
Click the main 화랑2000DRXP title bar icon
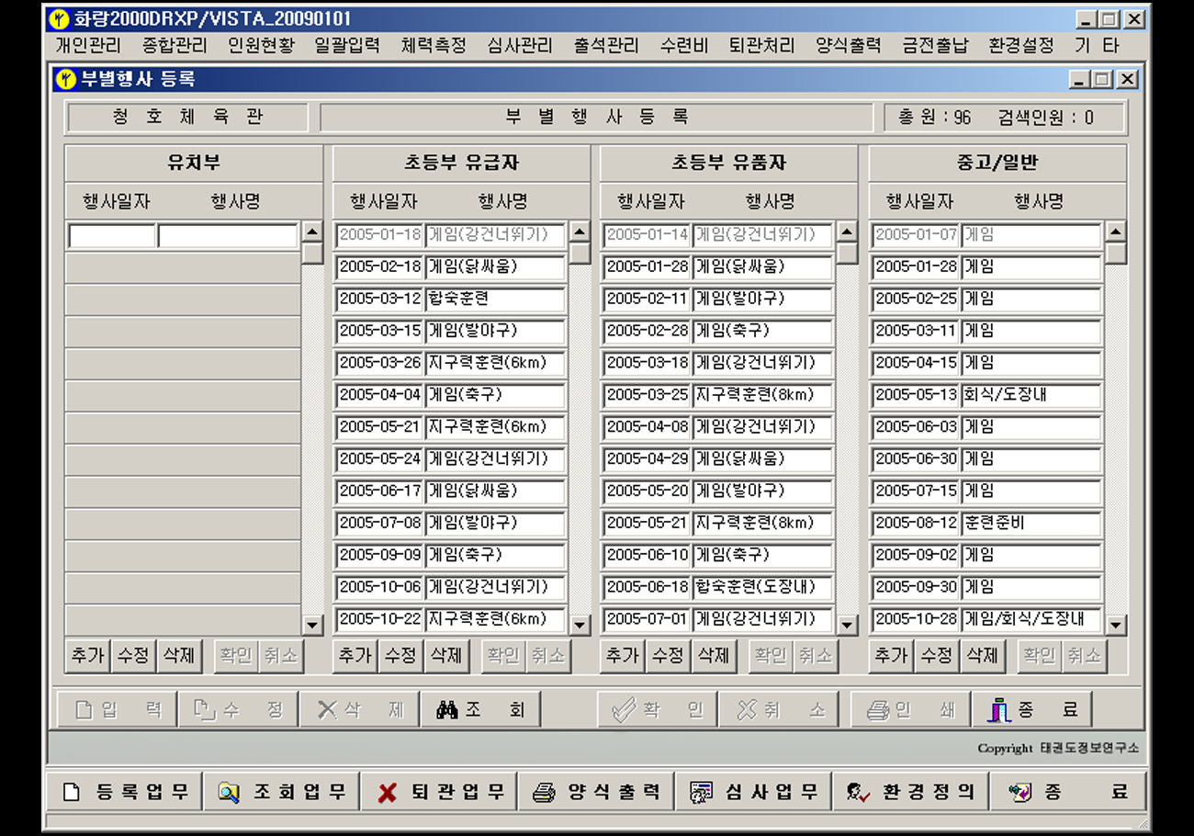59,18
